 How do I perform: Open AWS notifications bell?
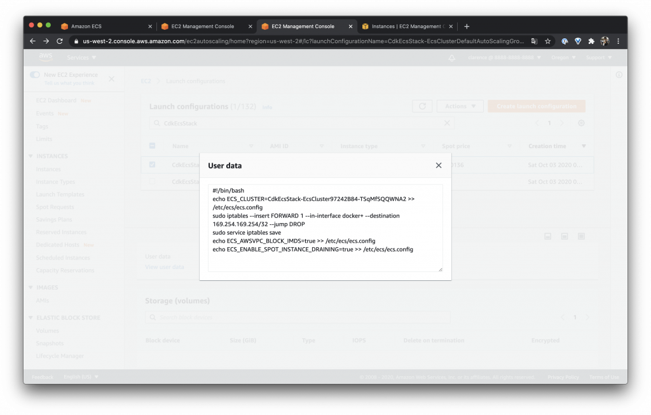coord(452,58)
